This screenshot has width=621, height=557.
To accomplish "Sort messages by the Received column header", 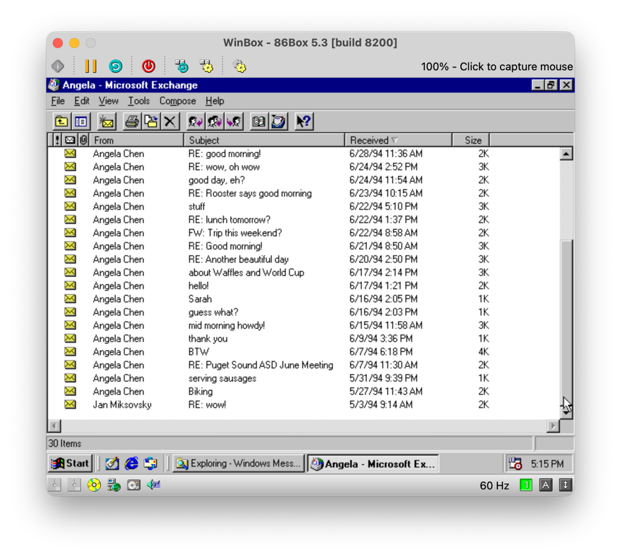I will (397, 140).
